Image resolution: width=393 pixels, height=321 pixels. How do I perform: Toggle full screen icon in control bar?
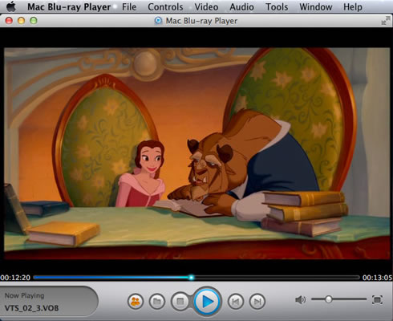point(377,300)
